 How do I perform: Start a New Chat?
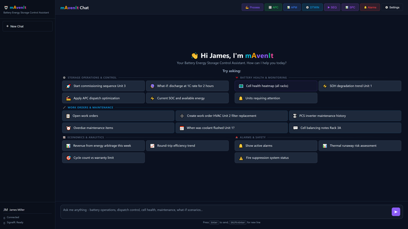pos(27,26)
